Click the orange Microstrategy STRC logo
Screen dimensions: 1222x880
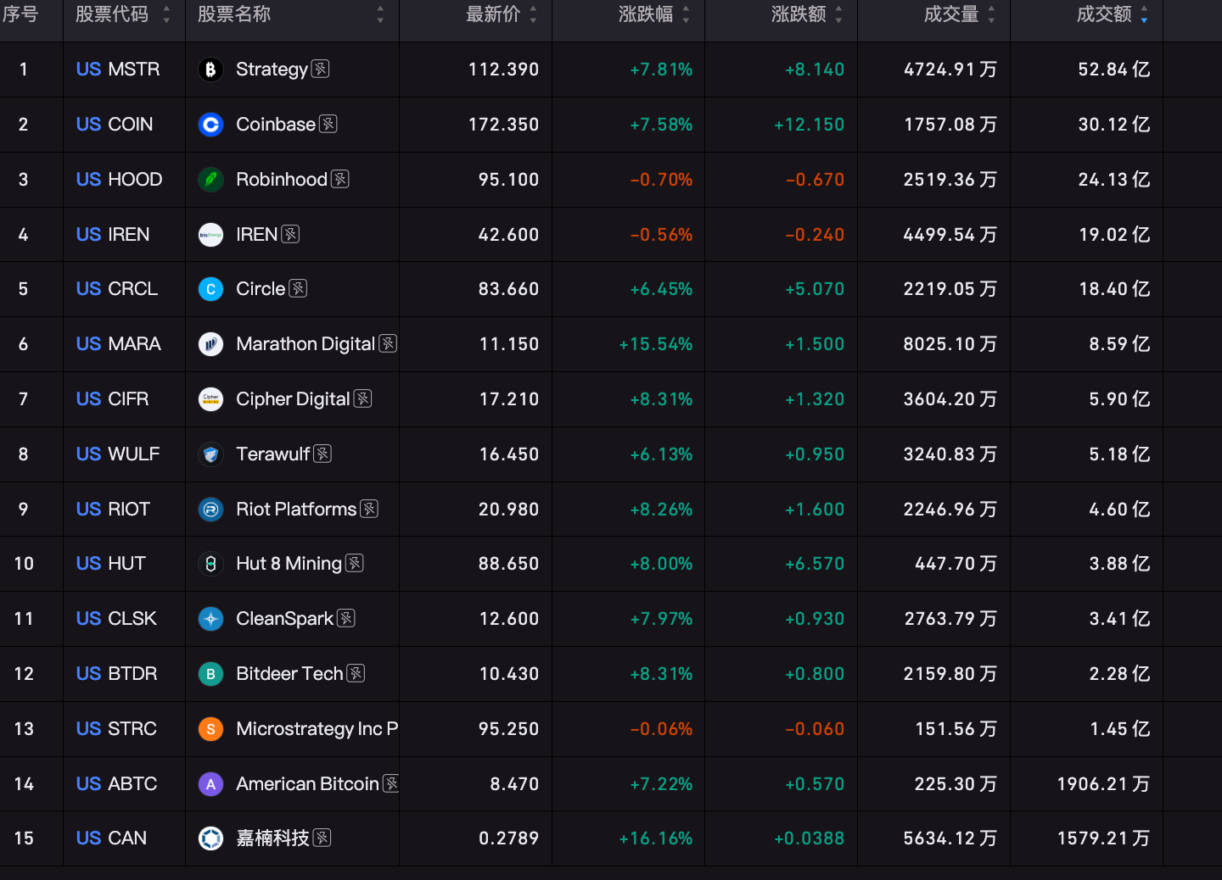tap(210, 729)
